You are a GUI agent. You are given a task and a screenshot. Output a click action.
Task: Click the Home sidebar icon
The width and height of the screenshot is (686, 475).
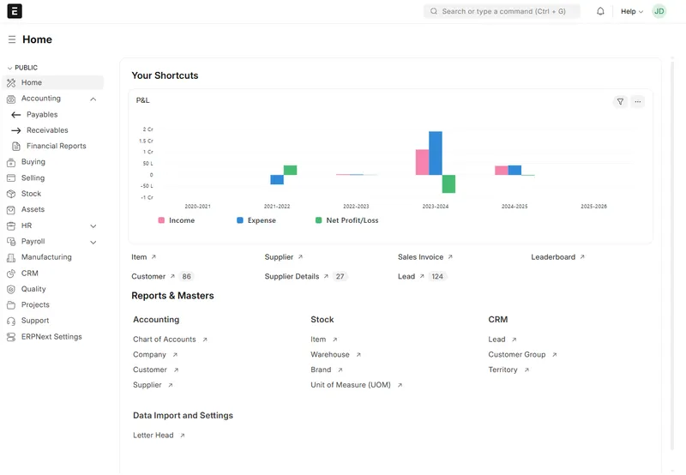11,82
